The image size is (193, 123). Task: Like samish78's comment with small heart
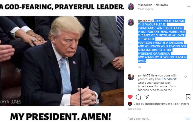(185, 77)
